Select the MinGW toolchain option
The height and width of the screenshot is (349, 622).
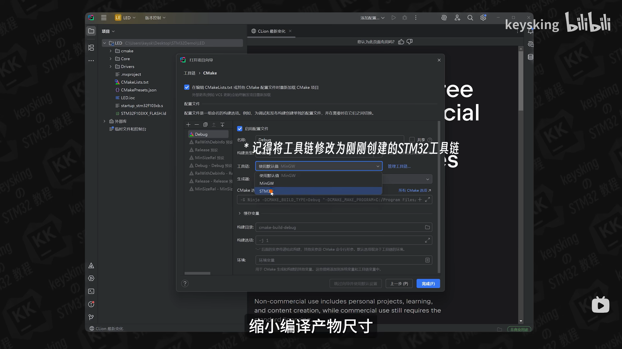pos(318,183)
